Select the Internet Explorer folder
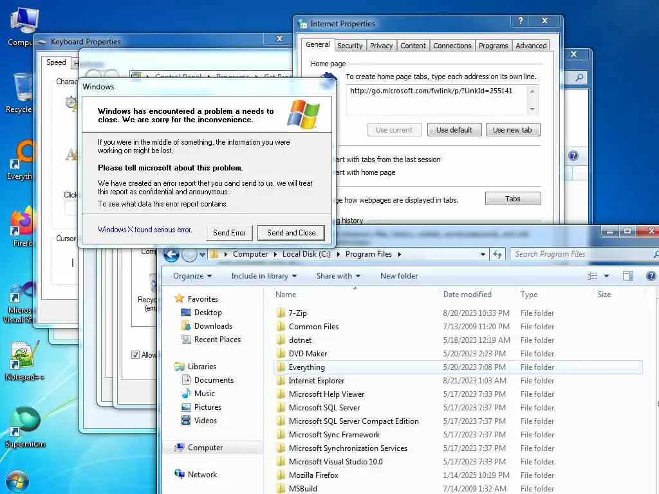The width and height of the screenshot is (659, 494). click(x=316, y=381)
